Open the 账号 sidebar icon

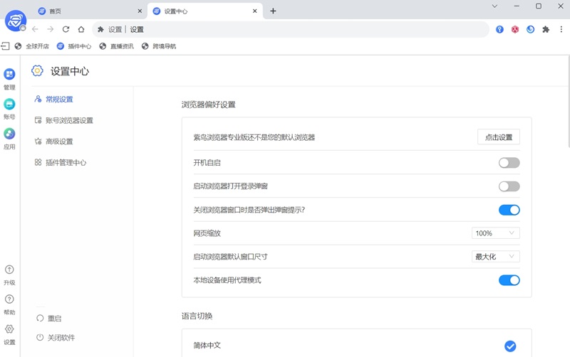(9, 104)
